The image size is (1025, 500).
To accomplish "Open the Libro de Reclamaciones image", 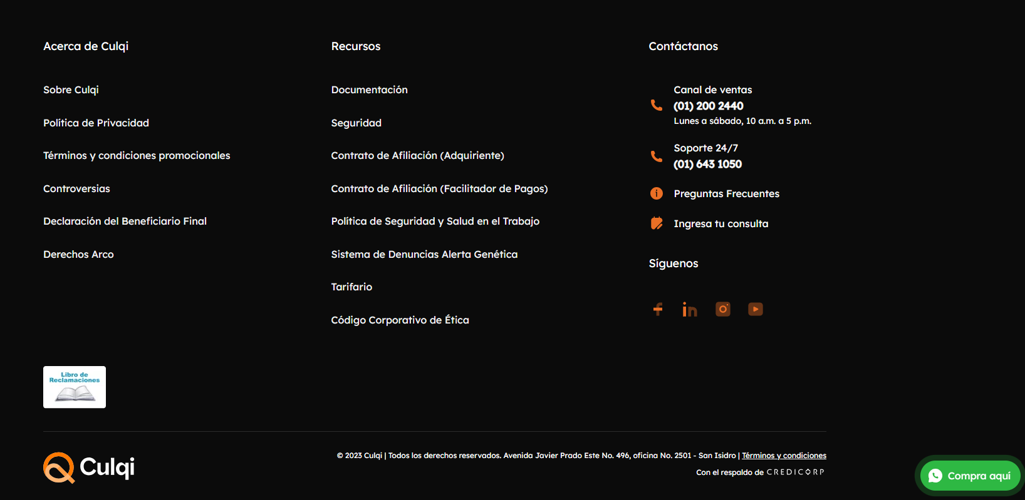I will coord(75,387).
